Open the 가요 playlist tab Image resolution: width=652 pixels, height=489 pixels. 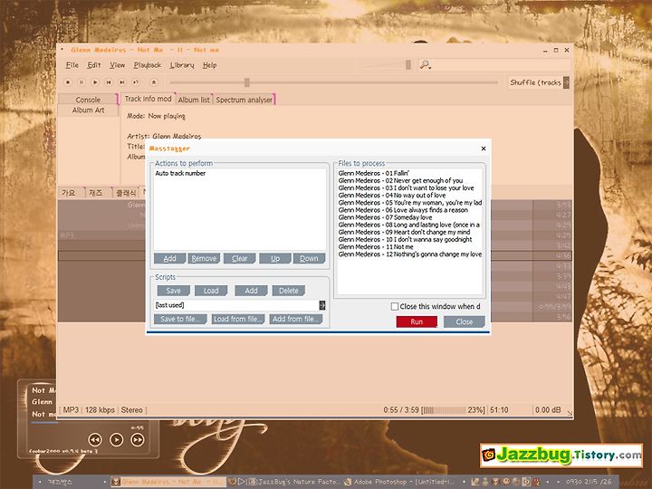(69, 193)
